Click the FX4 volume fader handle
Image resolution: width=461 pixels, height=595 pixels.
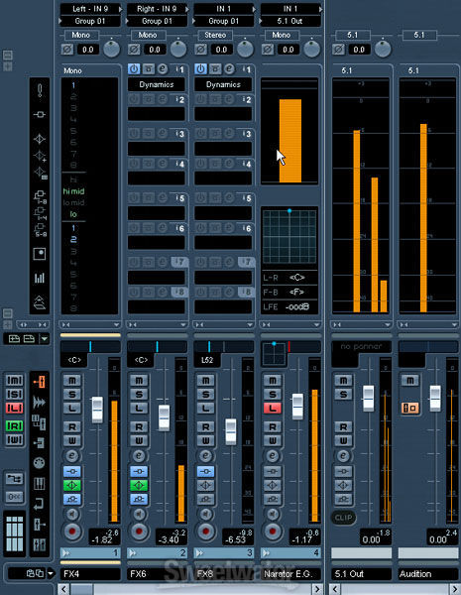click(x=97, y=410)
